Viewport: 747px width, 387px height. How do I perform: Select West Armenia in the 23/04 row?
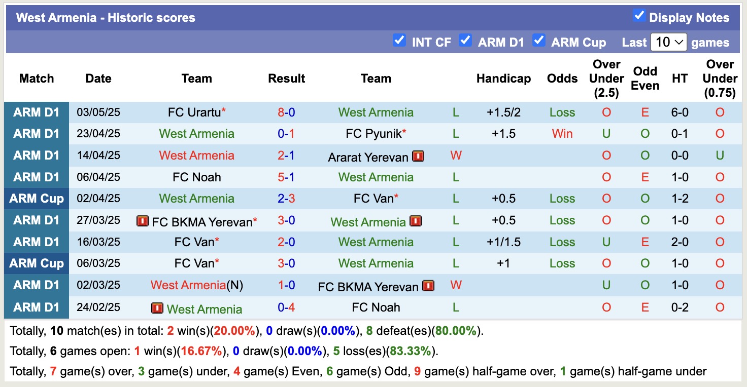tap(196, 134)
